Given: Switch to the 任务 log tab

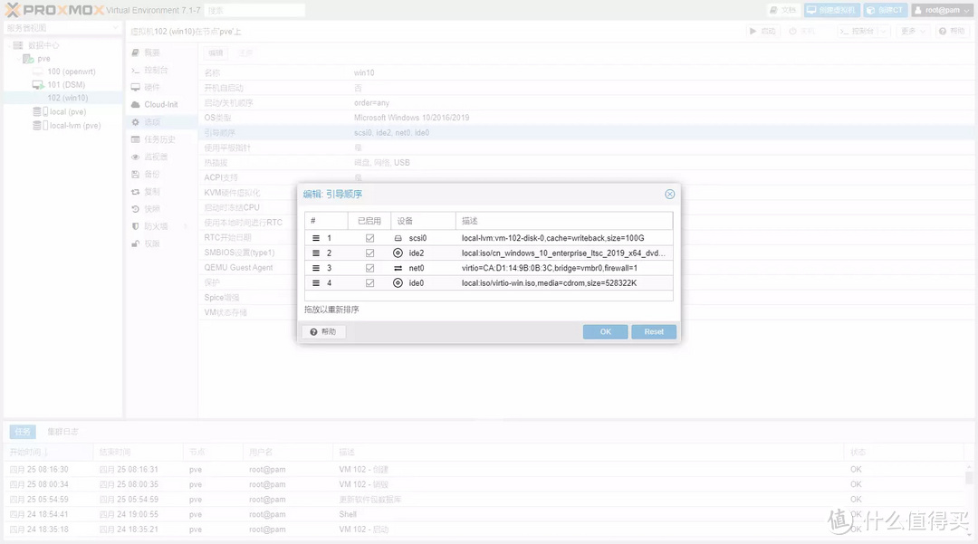Looking at the screenshot, I should click(23, 431).
